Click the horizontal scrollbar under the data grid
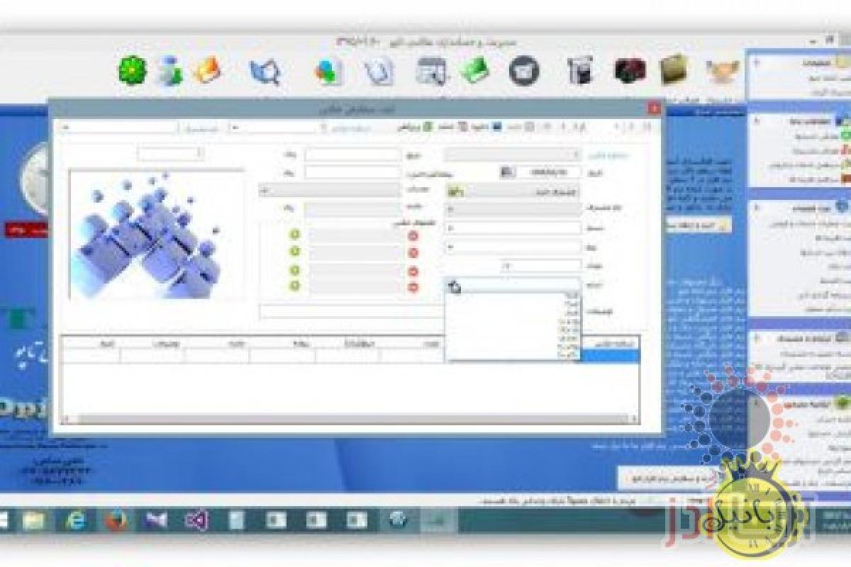 351,418
